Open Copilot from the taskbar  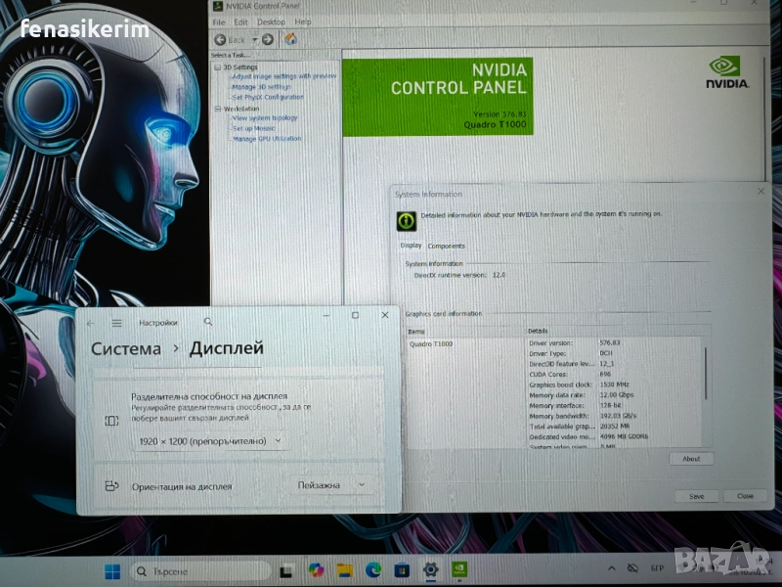pyautogui.click(x=316, y=570)
